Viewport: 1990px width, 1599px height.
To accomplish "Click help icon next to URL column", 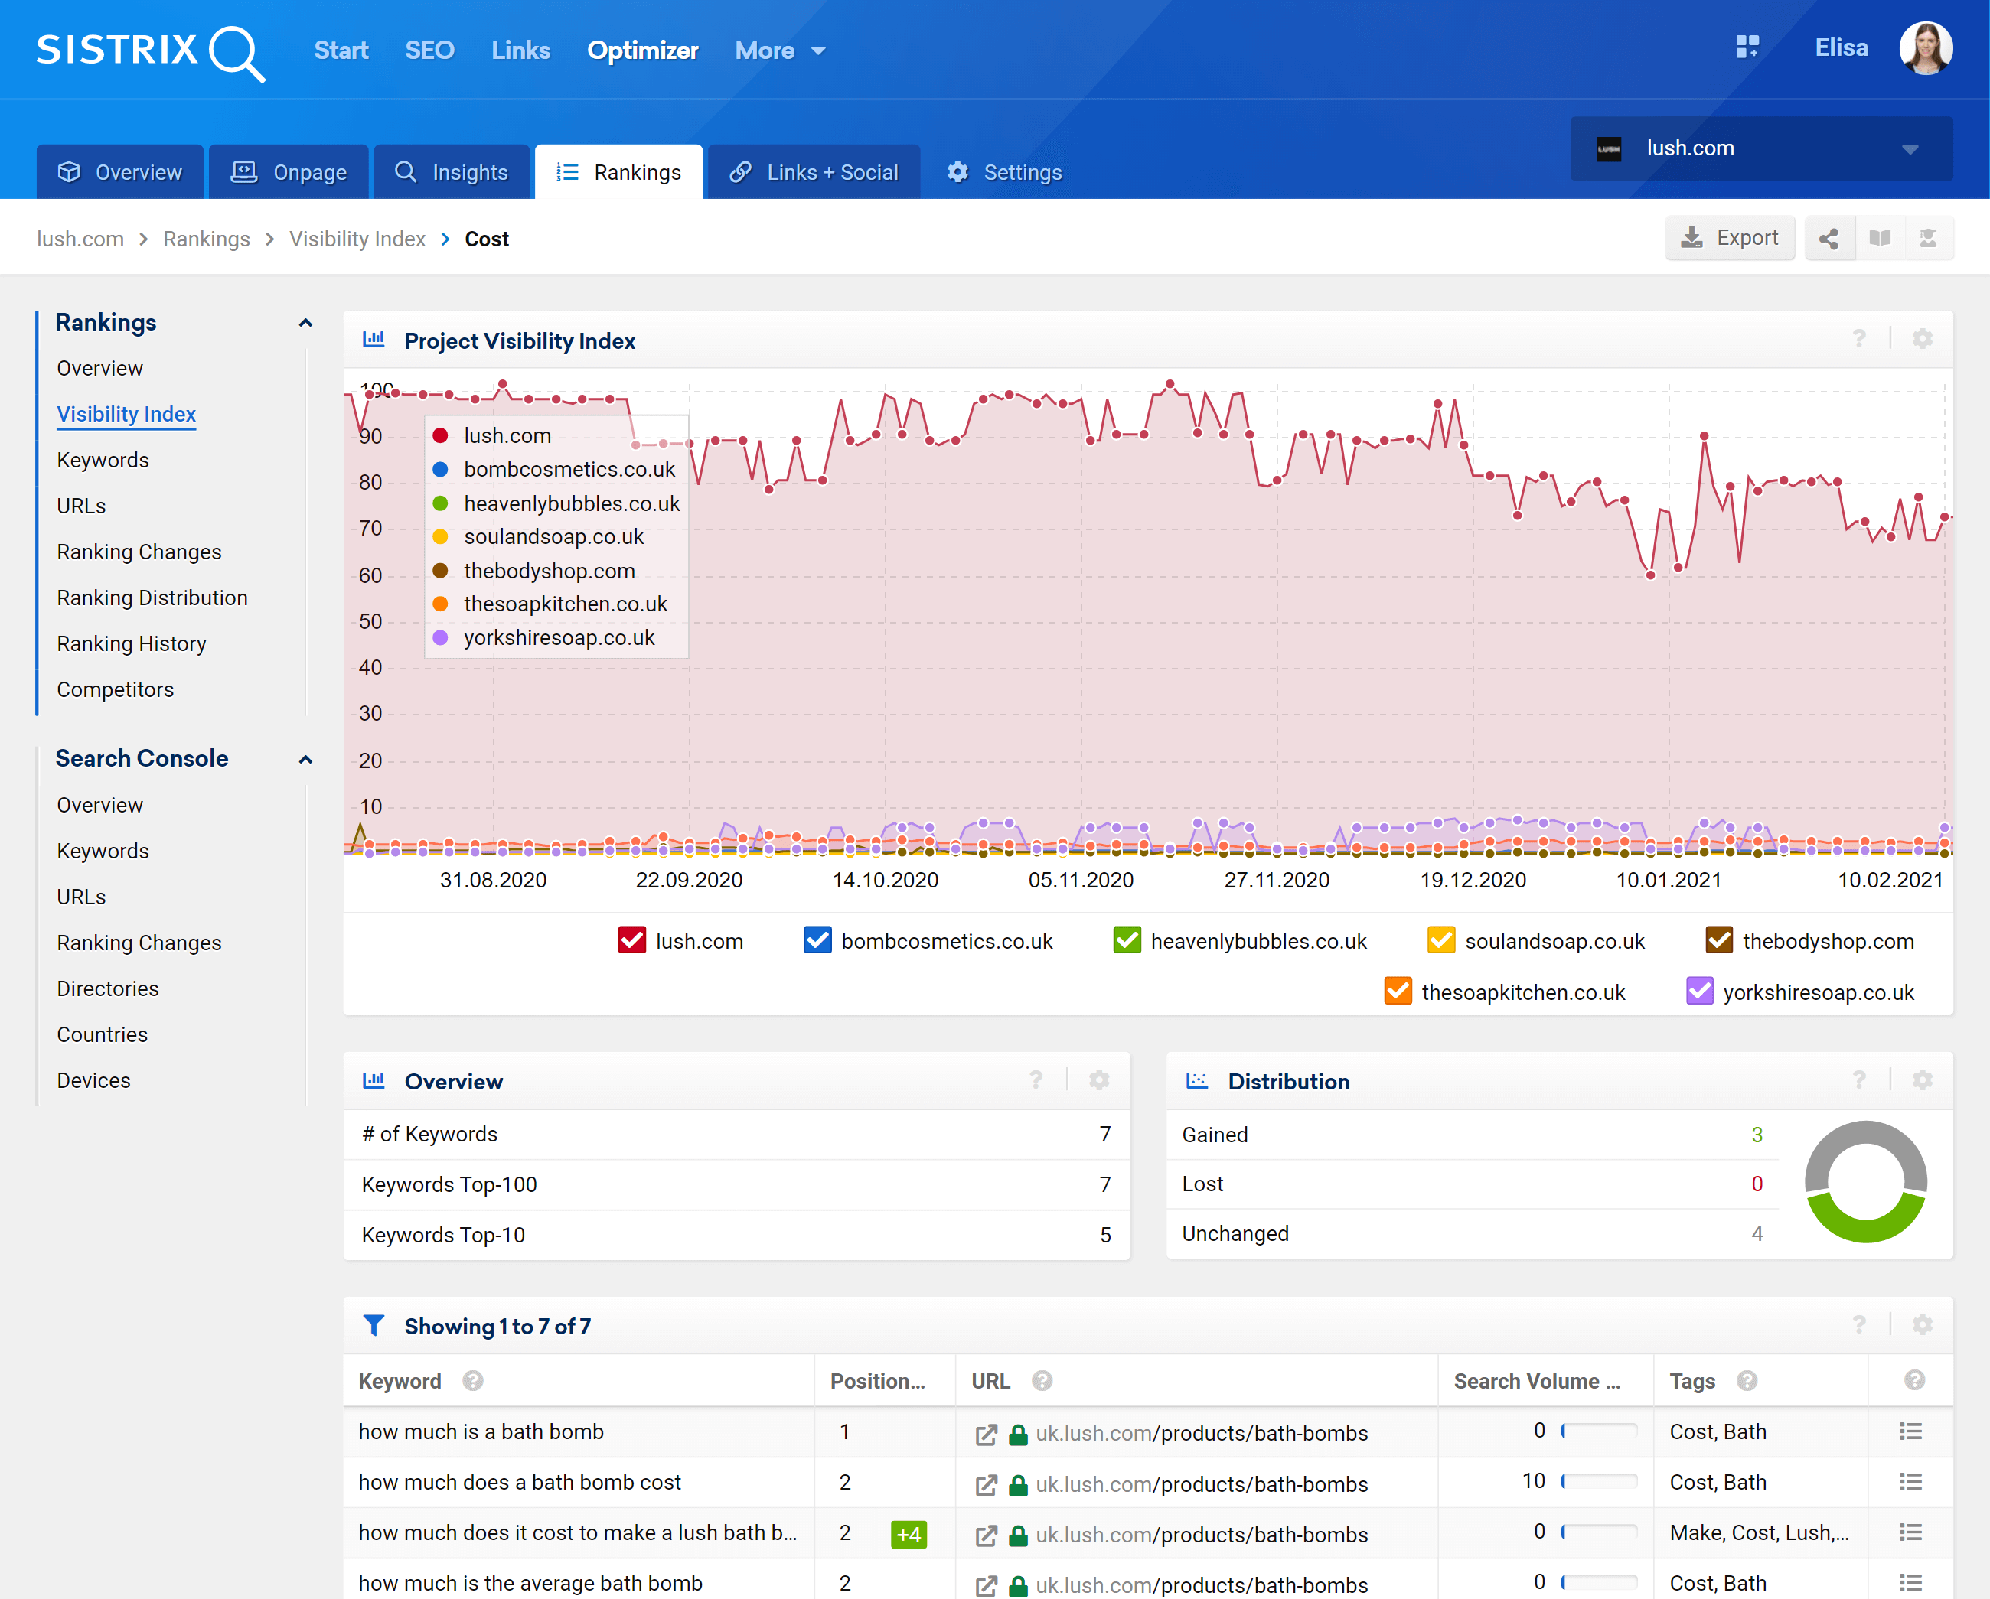I will coord(1042,1381).
